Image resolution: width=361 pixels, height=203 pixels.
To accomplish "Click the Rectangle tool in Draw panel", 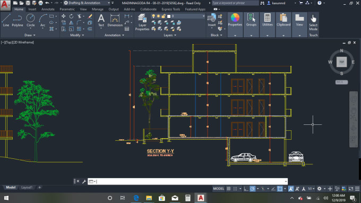I will [51, 16].
